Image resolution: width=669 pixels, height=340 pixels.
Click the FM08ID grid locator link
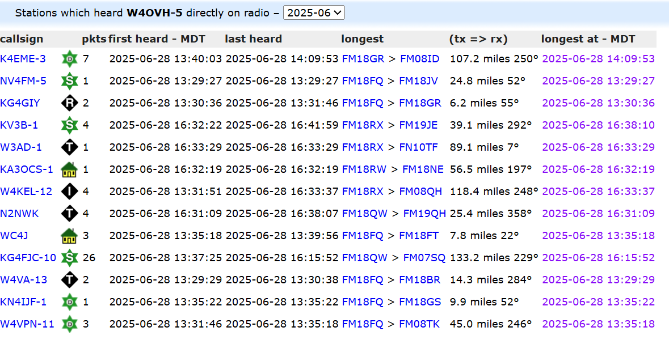pos(420,59)
